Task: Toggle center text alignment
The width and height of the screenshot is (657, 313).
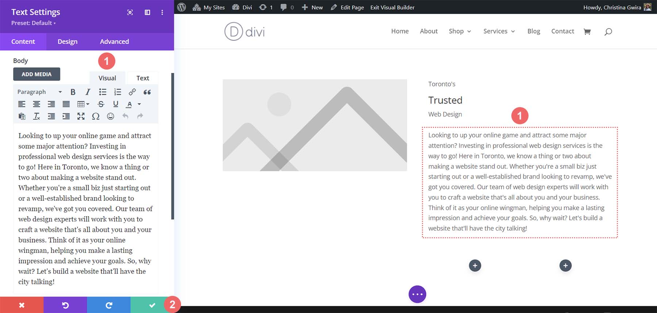Action: click(36, 104)
